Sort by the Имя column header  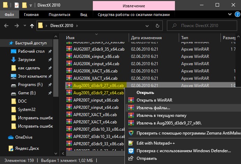70,38
